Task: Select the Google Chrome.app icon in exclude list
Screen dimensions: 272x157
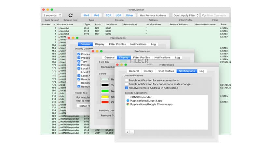Action: (x=128, y=104)
